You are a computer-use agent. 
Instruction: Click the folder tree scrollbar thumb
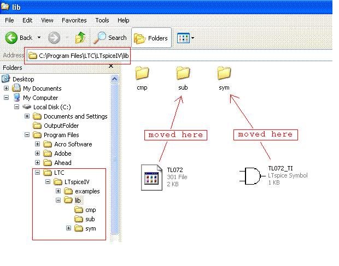(x=115, y=159)
